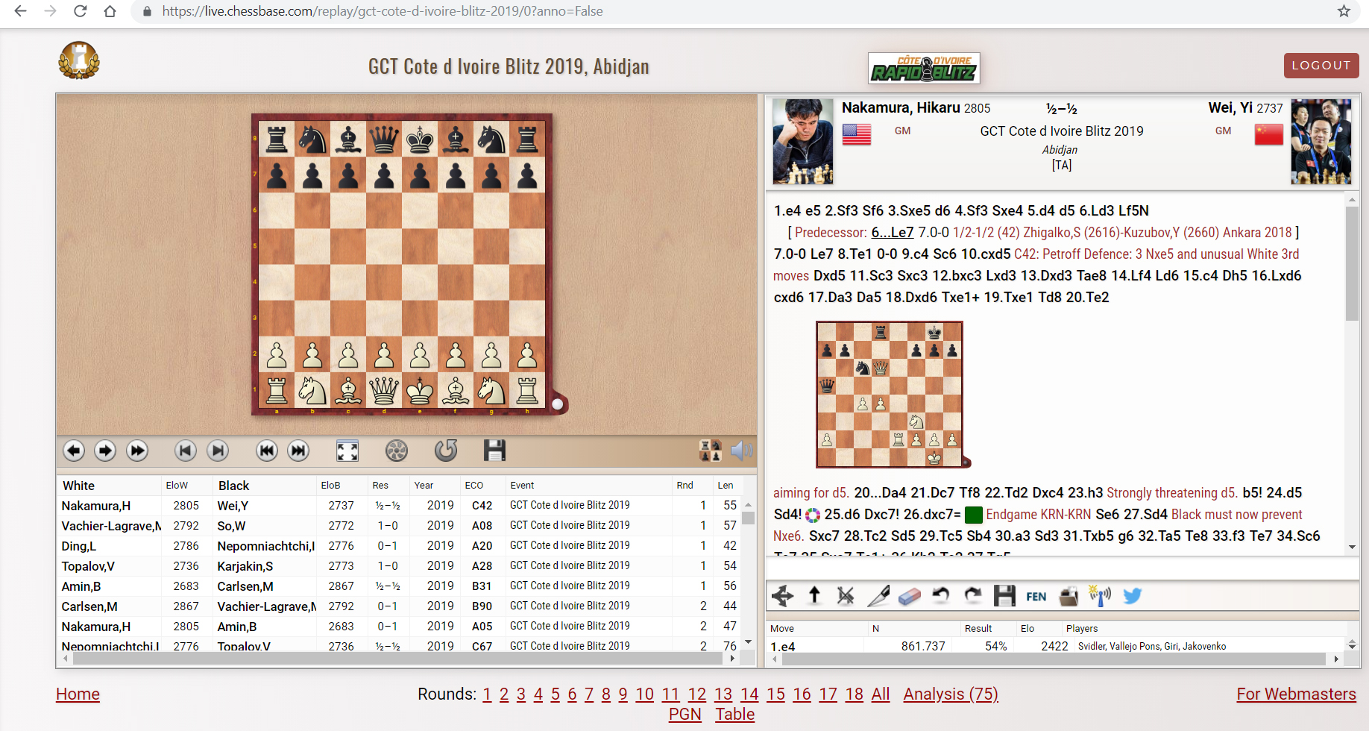Open the Analysis (75) link
Viewport: 1369px width, 731px height.
coord(950,694)
